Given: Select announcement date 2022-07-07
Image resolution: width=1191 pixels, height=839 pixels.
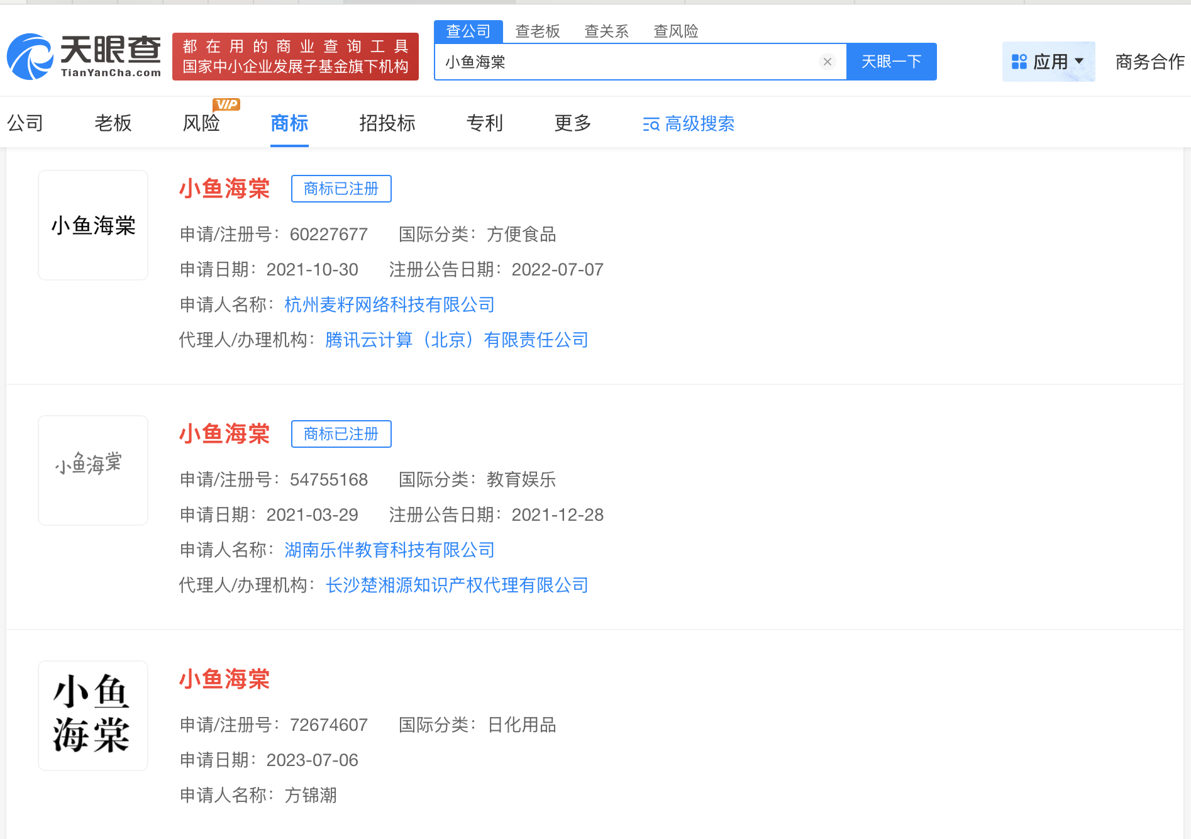Looking at the screenshot, I should (558, 270).
